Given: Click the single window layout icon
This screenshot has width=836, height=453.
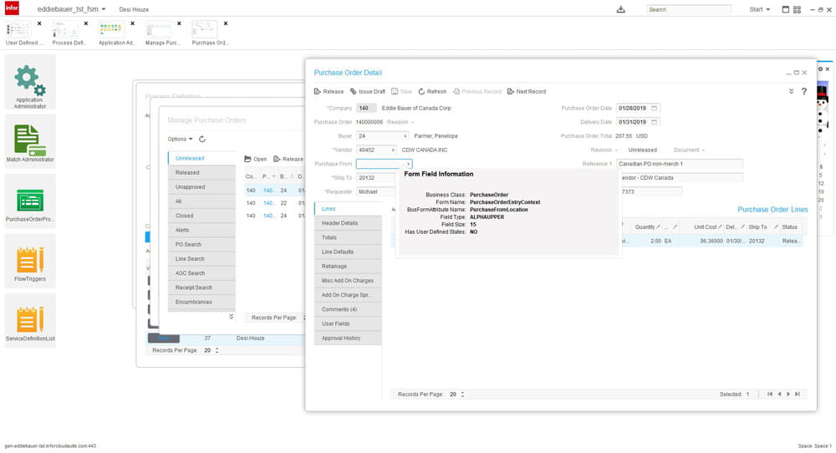Looking at the screenshot, I should (785, 9).
